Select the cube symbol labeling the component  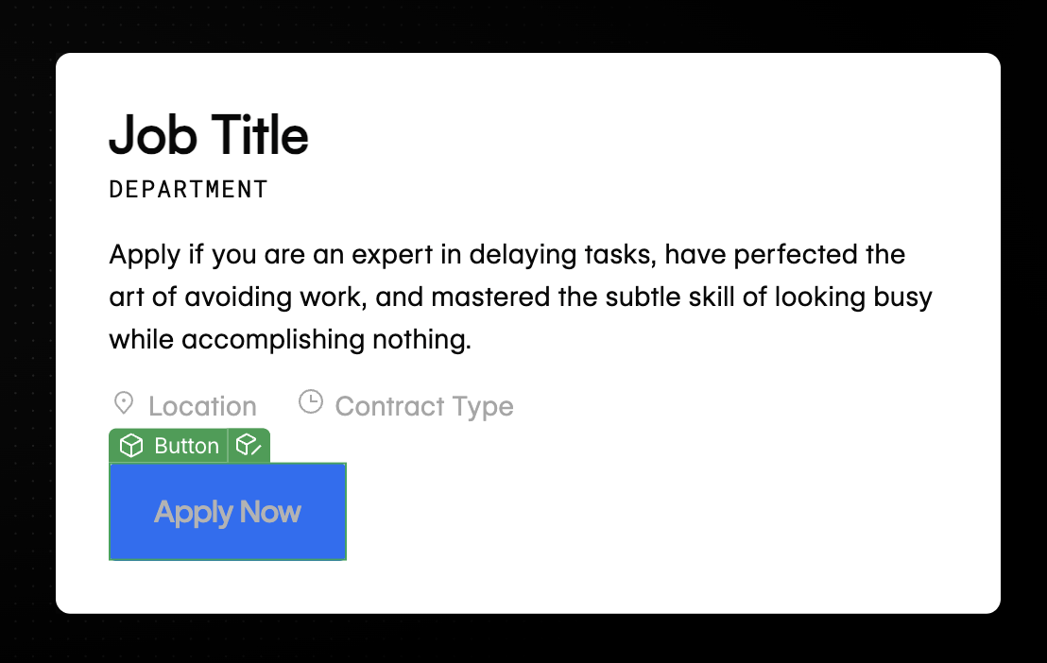(x=130, y=445)
